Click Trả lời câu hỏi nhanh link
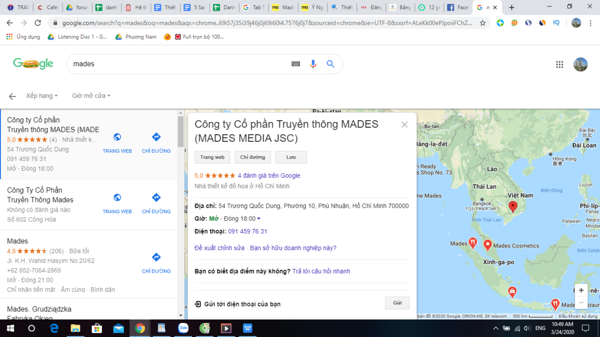Viewport: 600px width, 337px height. click(321, 272)
